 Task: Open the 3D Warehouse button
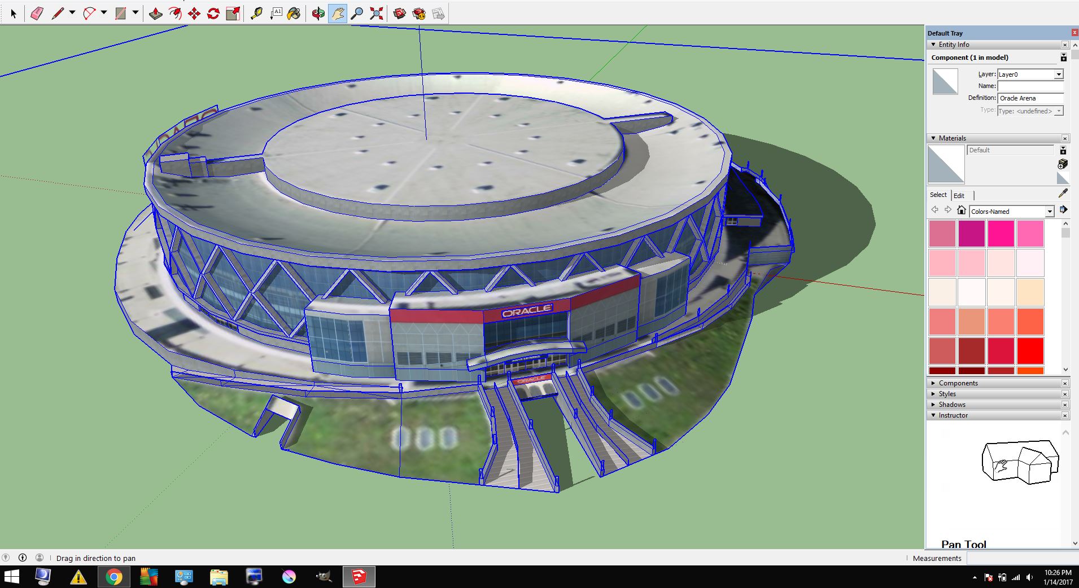pos(400,14)
